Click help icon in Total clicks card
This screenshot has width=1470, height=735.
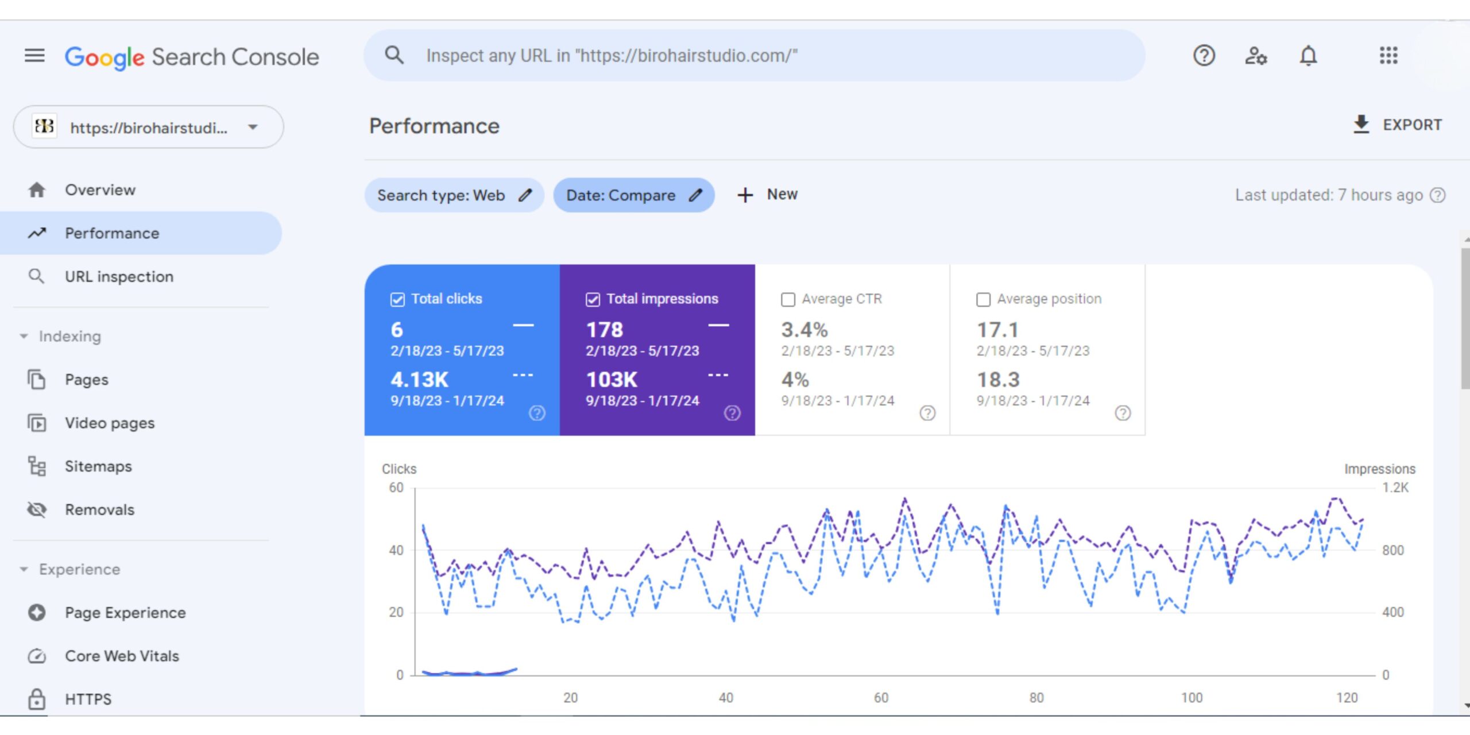[x=537, y=413]
